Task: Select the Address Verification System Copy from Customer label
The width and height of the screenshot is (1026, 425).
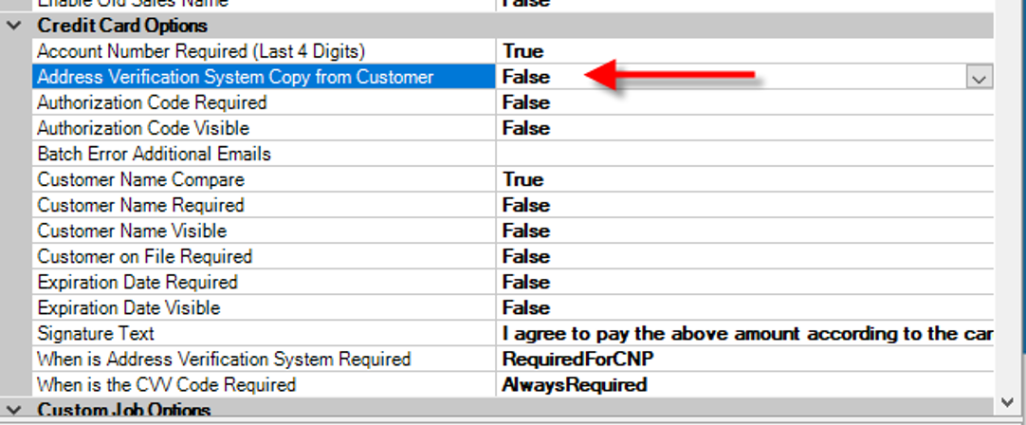Action: click(x=235, y=77)
